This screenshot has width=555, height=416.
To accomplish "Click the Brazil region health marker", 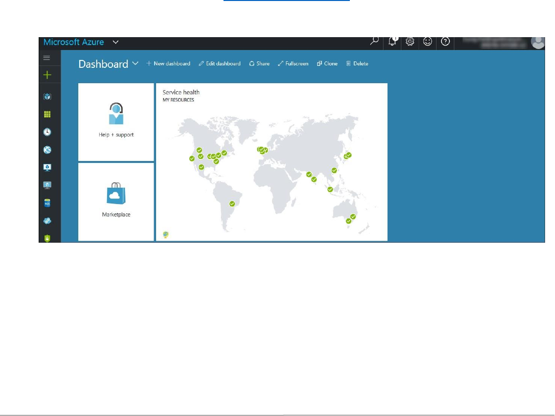I will tap(232, 204).
